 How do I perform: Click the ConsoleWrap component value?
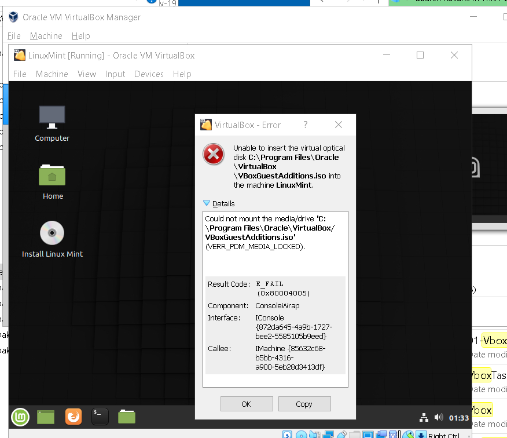(x=277, y=305)
